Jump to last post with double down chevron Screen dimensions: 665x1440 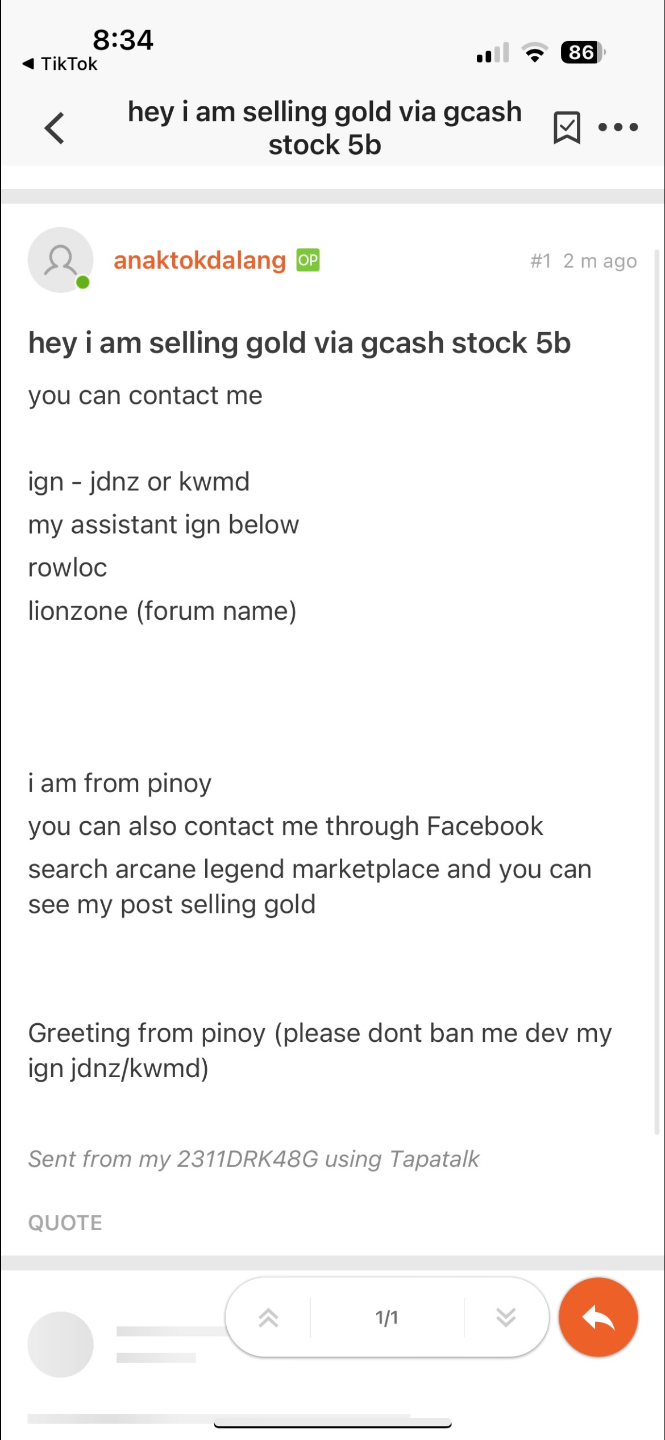(505, 1317)
